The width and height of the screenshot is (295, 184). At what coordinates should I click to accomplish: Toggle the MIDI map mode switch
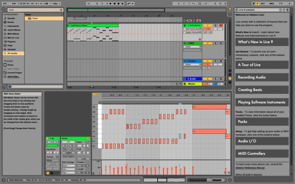click(x=271, y=3)
